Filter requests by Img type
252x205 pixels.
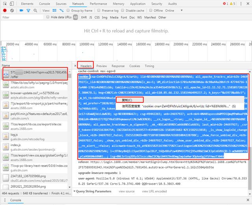coord(105,17)
